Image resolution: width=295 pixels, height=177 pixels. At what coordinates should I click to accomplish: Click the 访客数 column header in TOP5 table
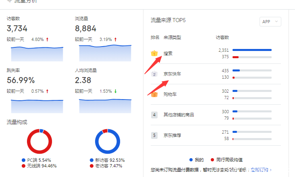pyautogui.click(x=222, y=37)
